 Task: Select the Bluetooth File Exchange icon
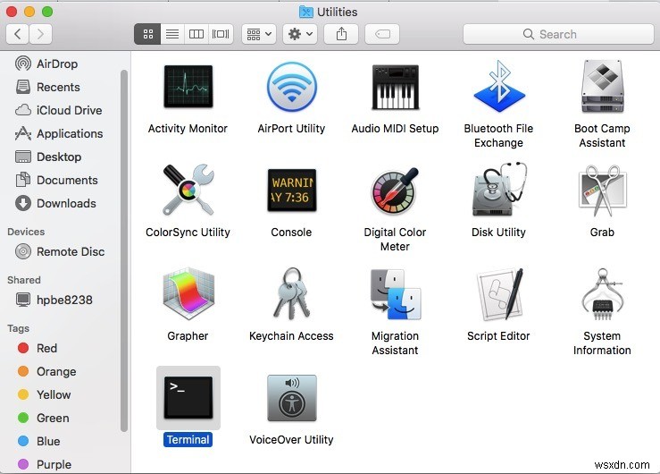(498, 86)
